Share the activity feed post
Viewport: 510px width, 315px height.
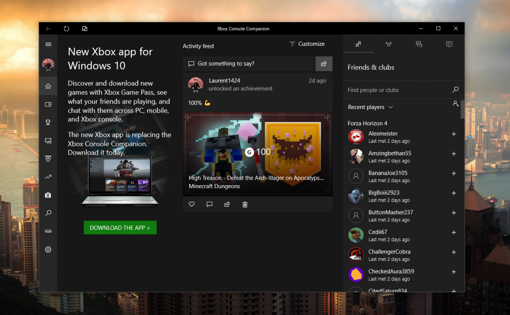[x=227, y=204]
